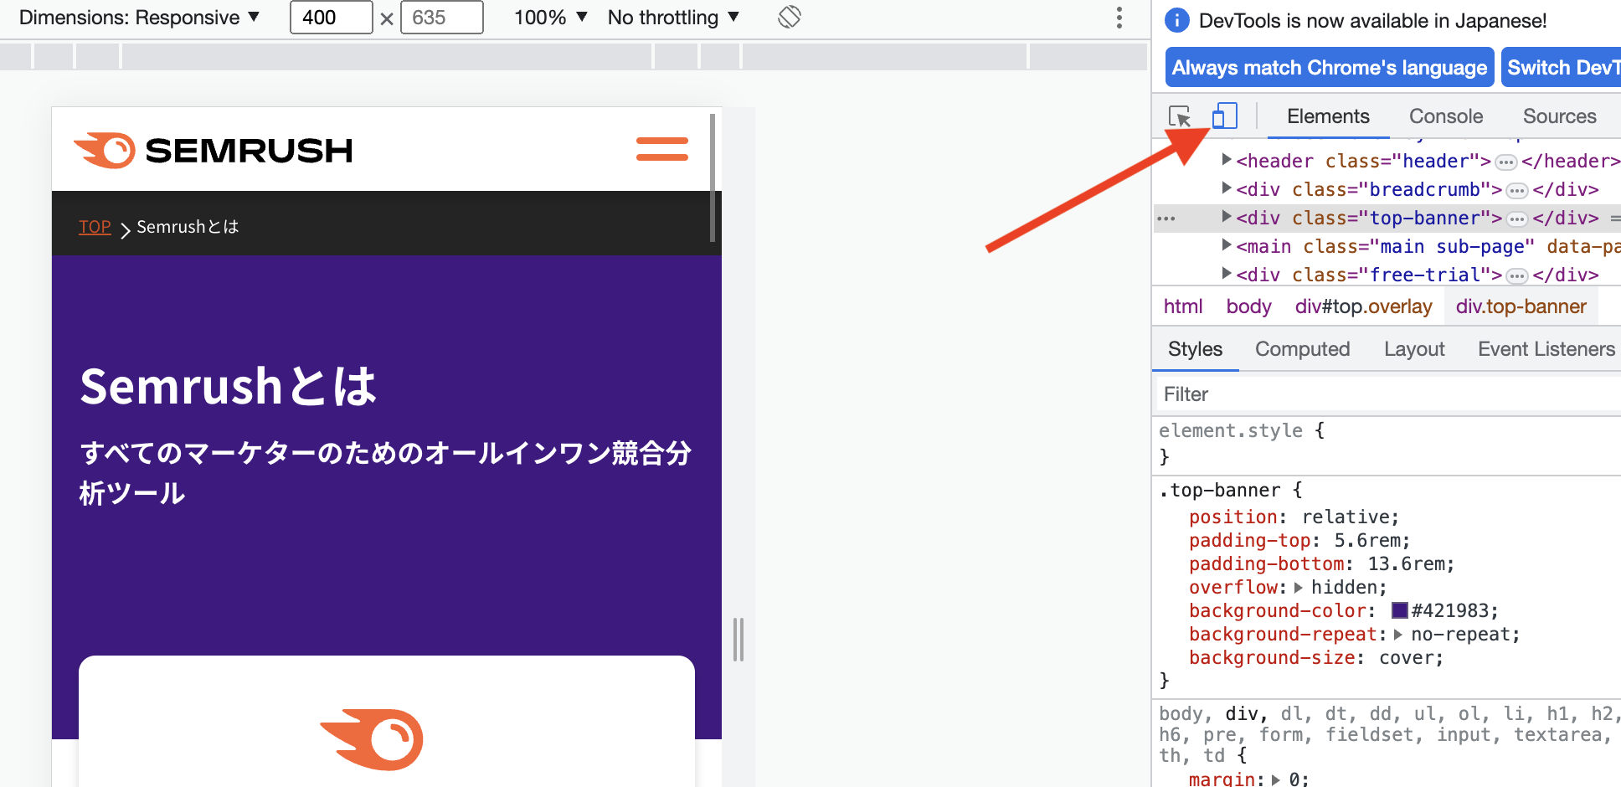The height and width of the screenshot is (787, 1621).
Task: Toggle the device toolbar icon
Action: 1225,116
